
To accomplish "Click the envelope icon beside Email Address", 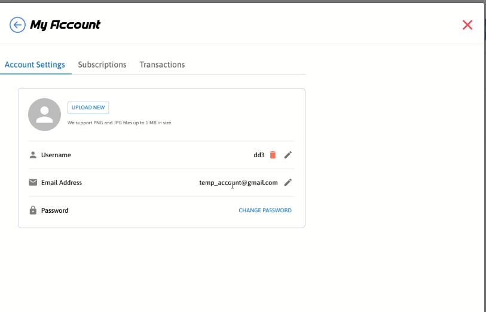I will click(33, 182).
